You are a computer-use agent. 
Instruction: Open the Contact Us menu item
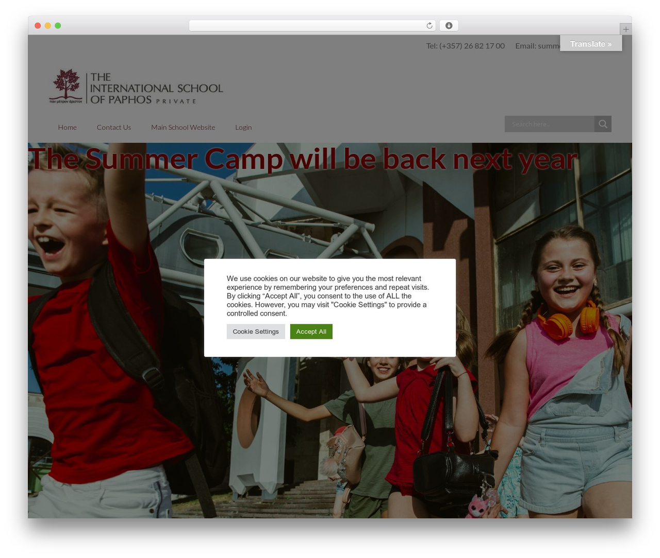point(114,127)
